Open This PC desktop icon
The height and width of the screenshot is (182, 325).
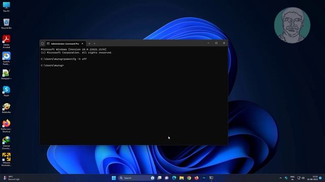(x=6, y=7)
